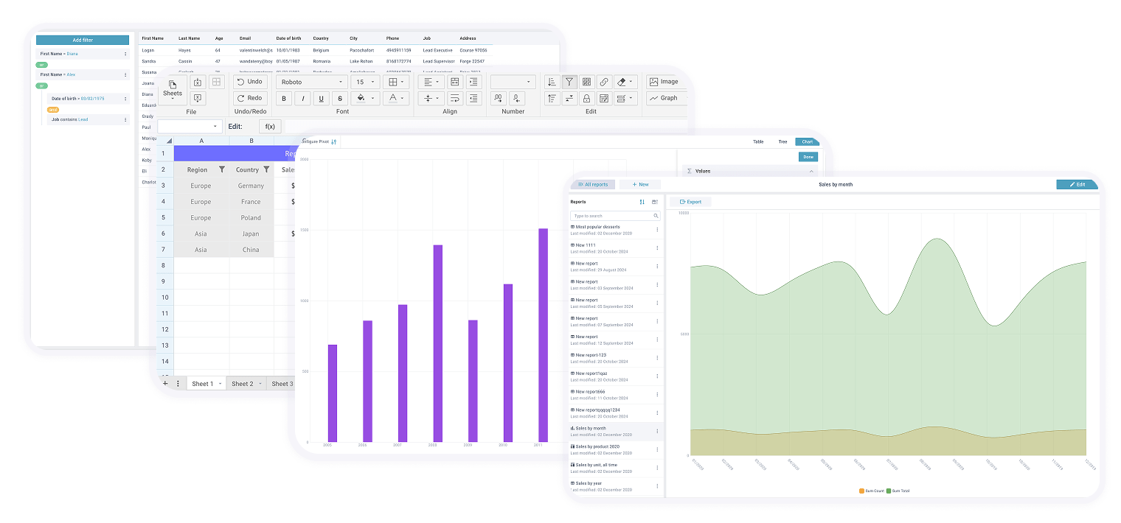1121x523 pixels.
Task: Click the decrease decimal places icon
Action: [x=516, y=98]
